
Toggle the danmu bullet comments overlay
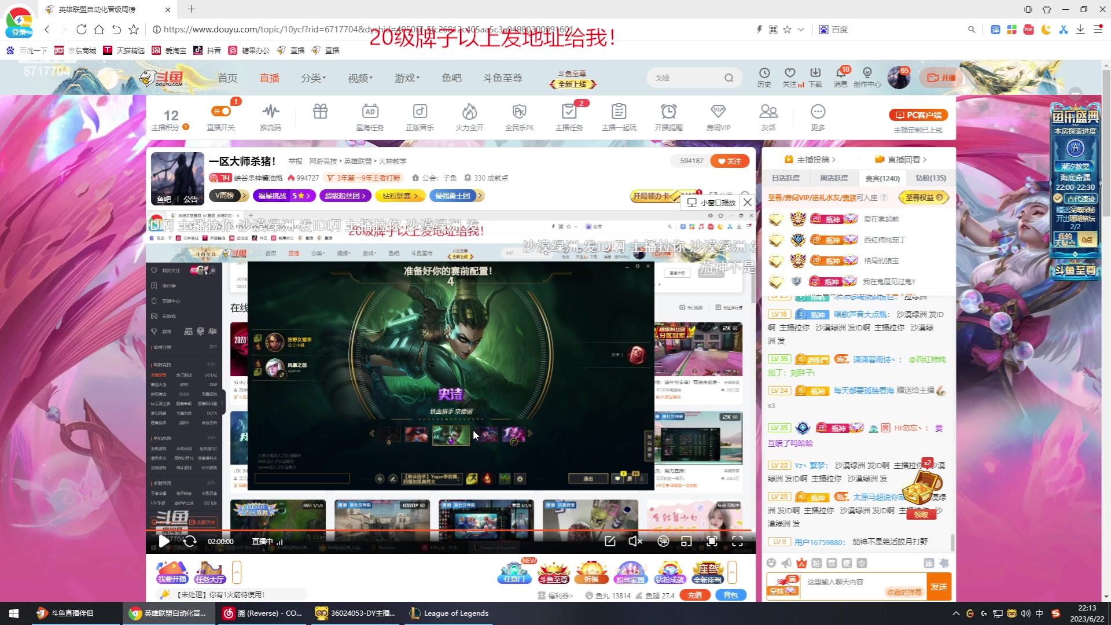(664, 541)
